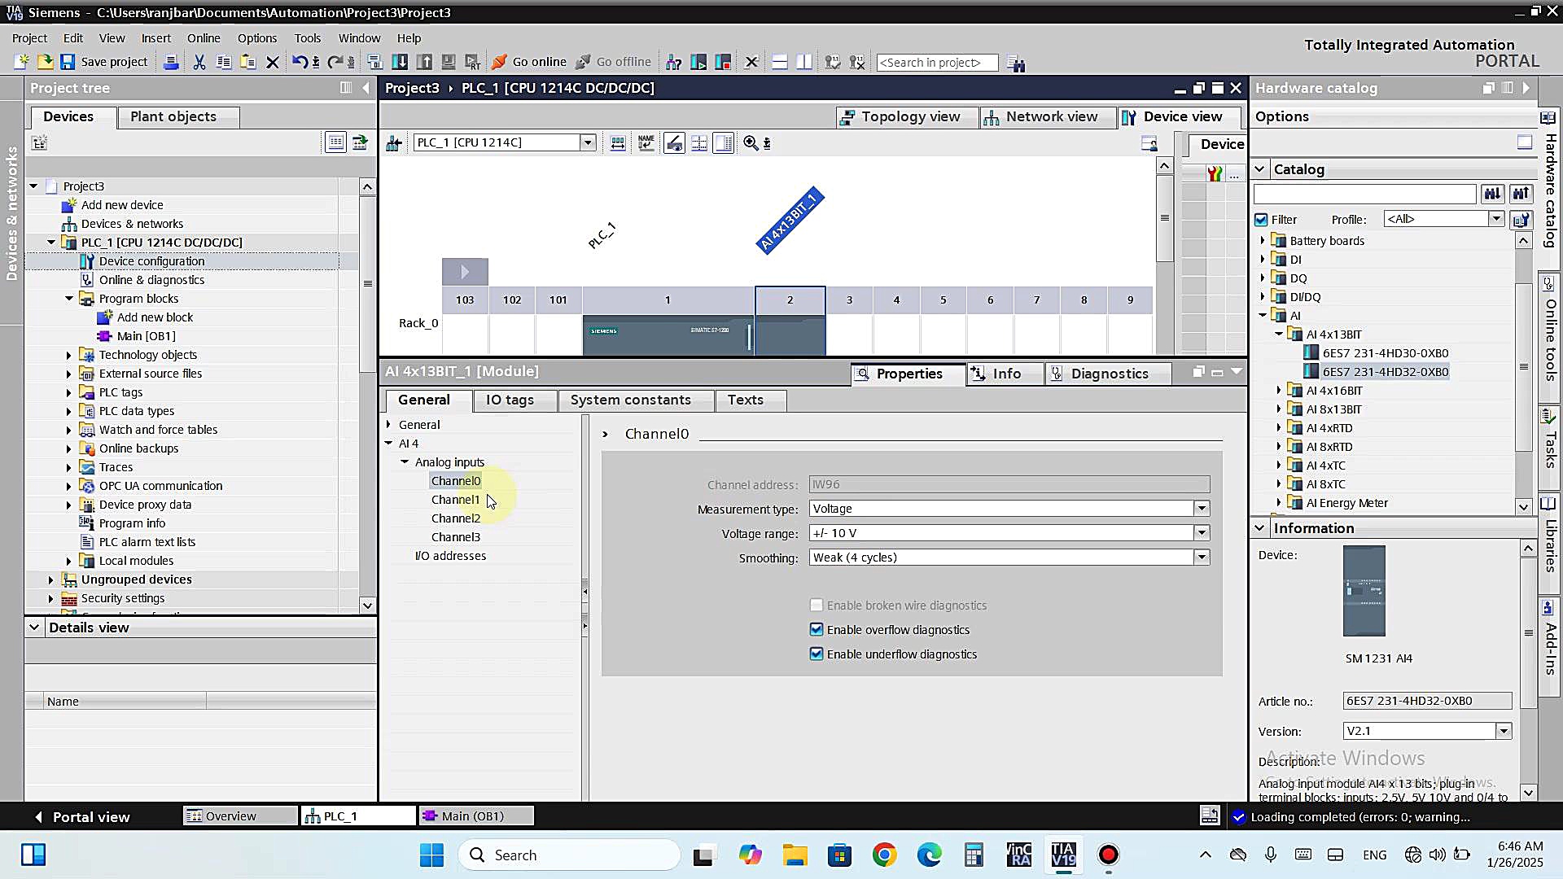The height and width of the screenshot is (879, 1563).
Task: Open the Version V2.1 dropdown
Action: 1504,731
